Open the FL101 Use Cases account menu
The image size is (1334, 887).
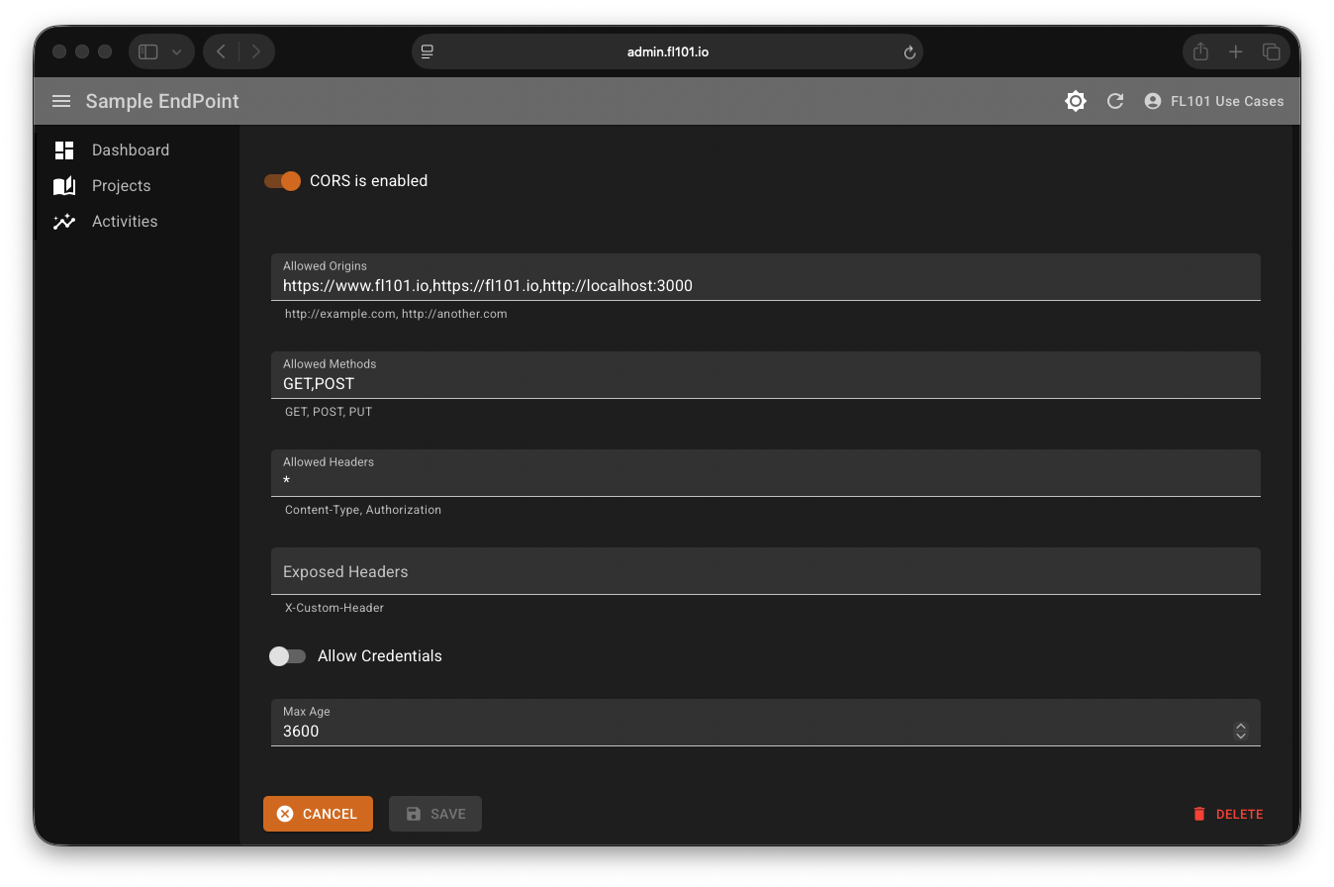1214,101
